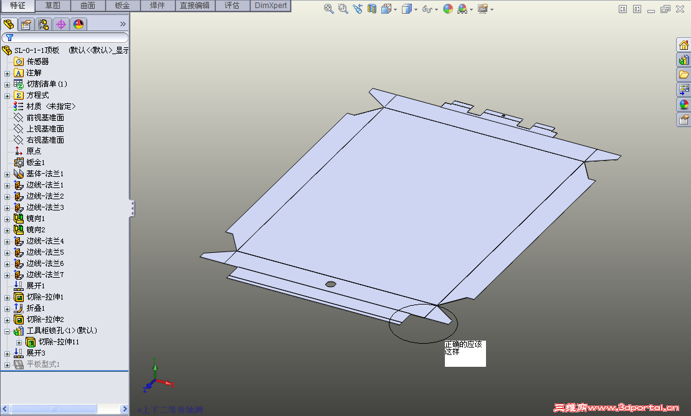Collapse the 工具柜锁孔<1>(默认) node
This screenshot has width=691, height=416.
[x=7, y=331]
